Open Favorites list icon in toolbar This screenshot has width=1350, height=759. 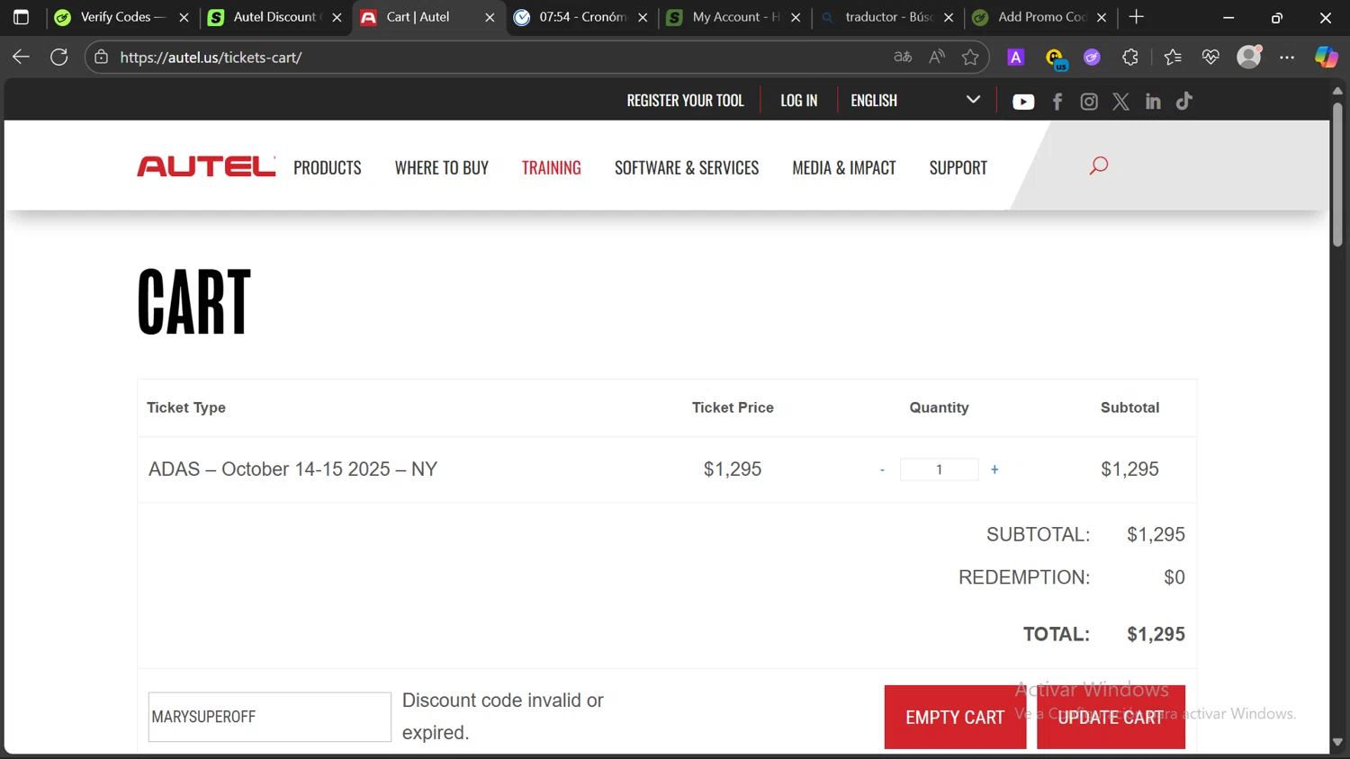(1173, 57)
